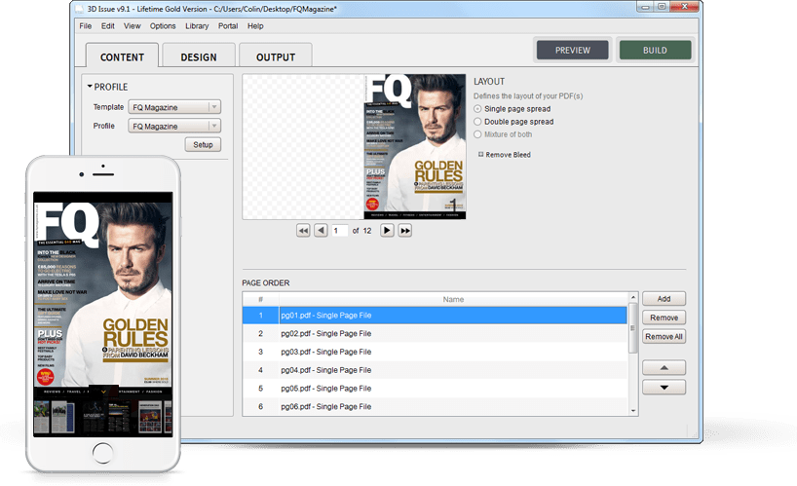Switch to the CONTENT tab
This screenshot has width=797, height=486.
click(122, 56)
